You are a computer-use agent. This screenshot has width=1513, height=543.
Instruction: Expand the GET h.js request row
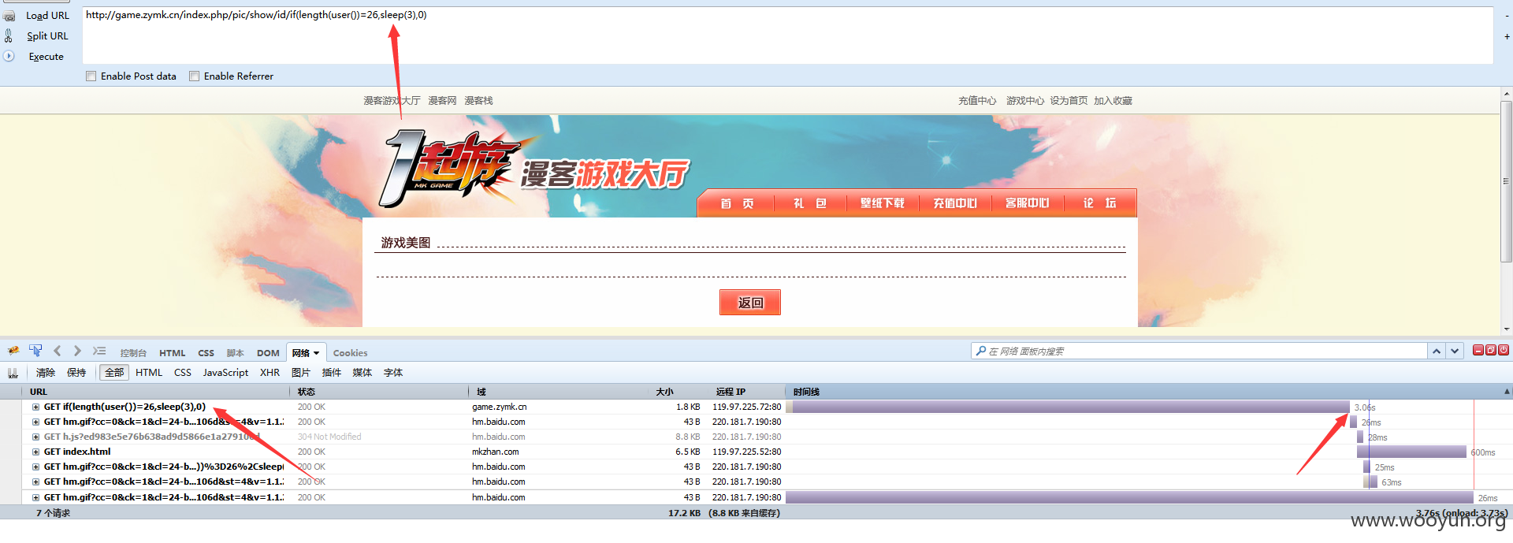tap(35, 437)
